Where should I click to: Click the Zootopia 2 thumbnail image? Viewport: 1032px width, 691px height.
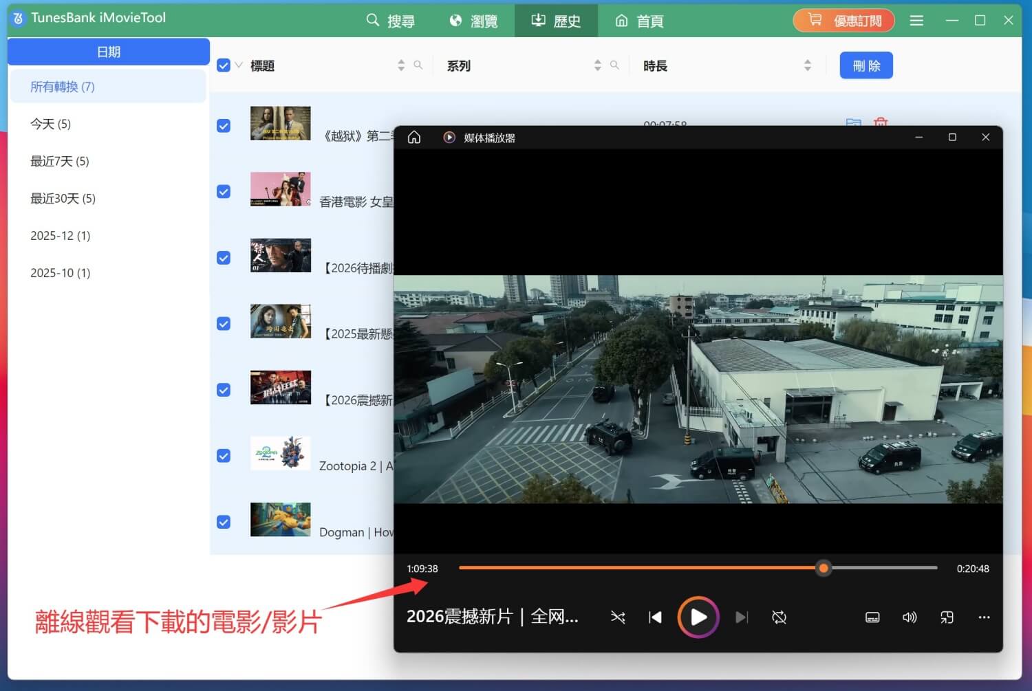[x=280, y=453]
